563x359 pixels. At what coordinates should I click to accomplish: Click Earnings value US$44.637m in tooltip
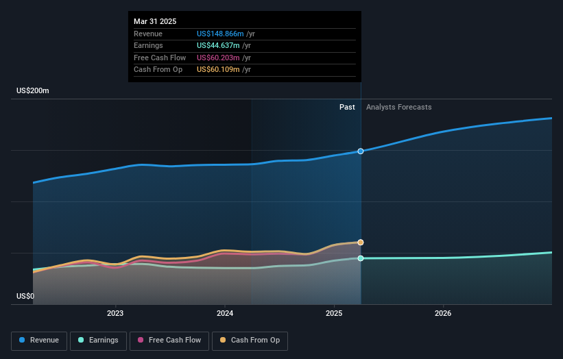218,45
